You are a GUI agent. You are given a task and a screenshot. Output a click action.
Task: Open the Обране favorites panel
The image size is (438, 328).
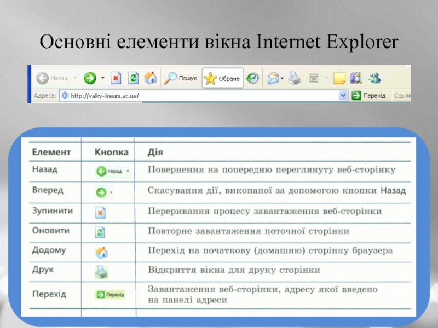click(222, 78)
